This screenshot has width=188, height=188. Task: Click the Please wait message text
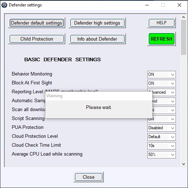click(99, 107)
